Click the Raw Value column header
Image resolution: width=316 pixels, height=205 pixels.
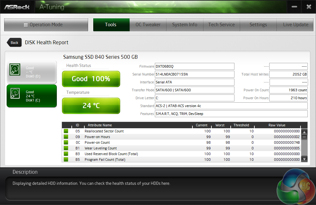pyautogui.click(x=277, y=125)
